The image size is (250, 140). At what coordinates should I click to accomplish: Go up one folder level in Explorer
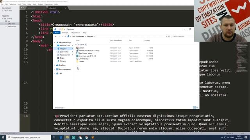click(x=65, y=36)
